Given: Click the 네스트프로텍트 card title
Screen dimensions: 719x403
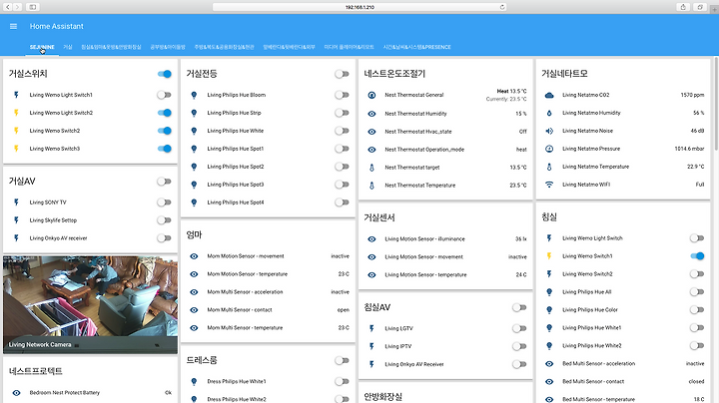Looking at the screenshot, I should (x=35, y=371).
